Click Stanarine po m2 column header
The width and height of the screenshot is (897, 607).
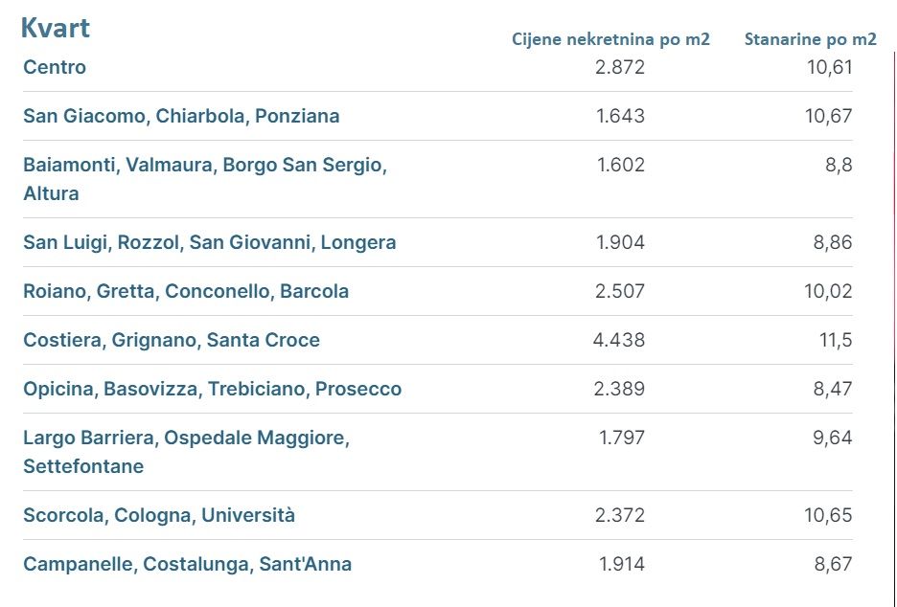pos(810,39)
